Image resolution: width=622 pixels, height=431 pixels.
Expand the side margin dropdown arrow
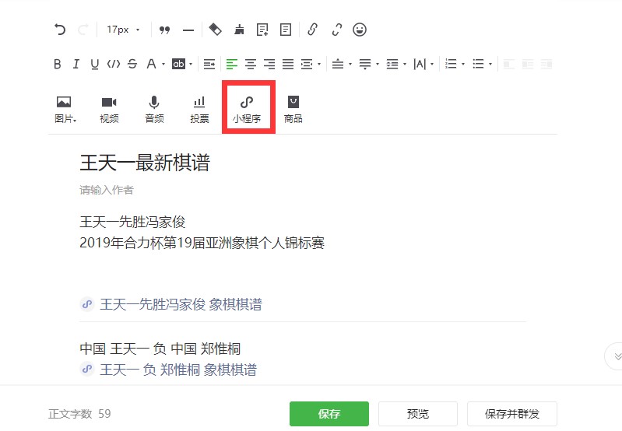click(x=319, y=65)
